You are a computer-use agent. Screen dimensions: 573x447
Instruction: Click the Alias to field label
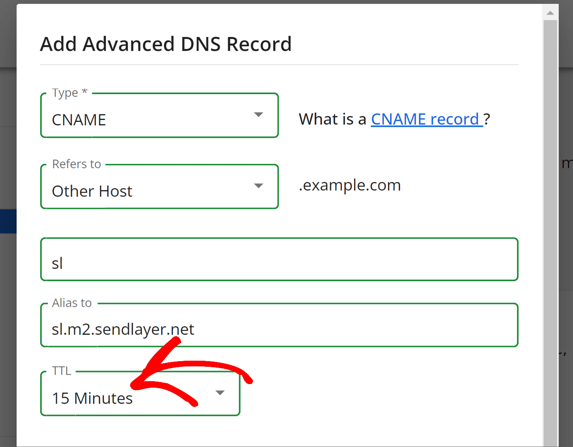click(72, 303)
